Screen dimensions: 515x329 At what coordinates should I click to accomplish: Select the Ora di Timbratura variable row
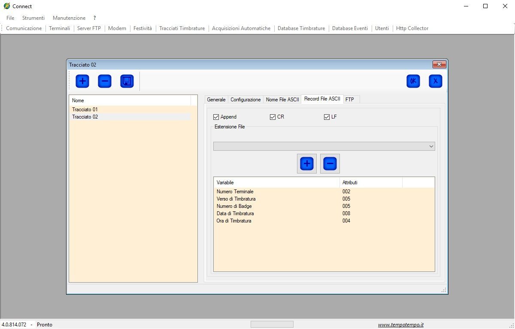pos(324,221)
